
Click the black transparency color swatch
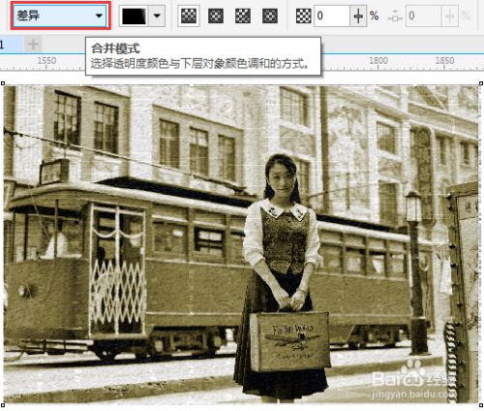[x=134, y=16]
